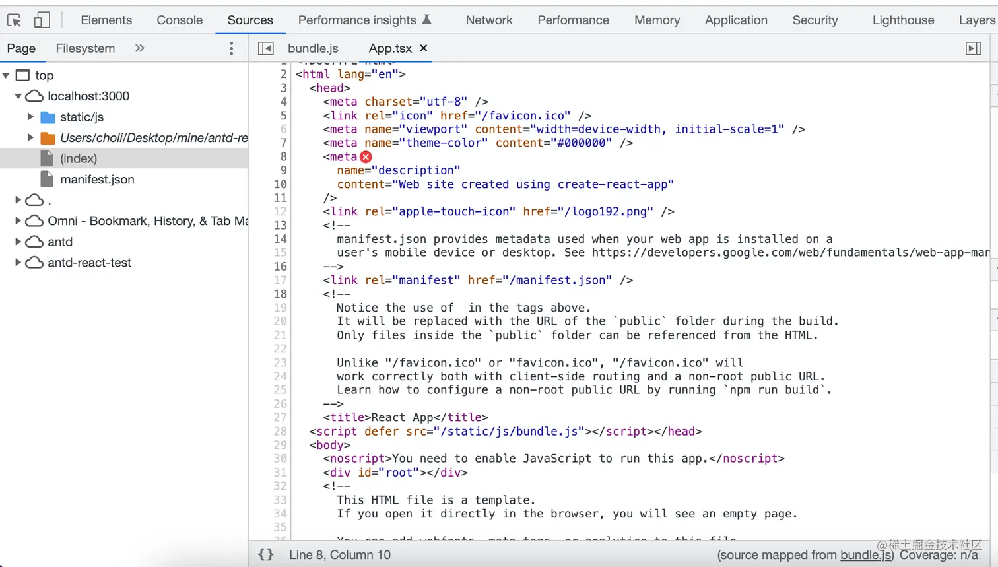998x567 pixels.
Task: Expand the Omni - Bookmark node
Action: click(18, 221)
